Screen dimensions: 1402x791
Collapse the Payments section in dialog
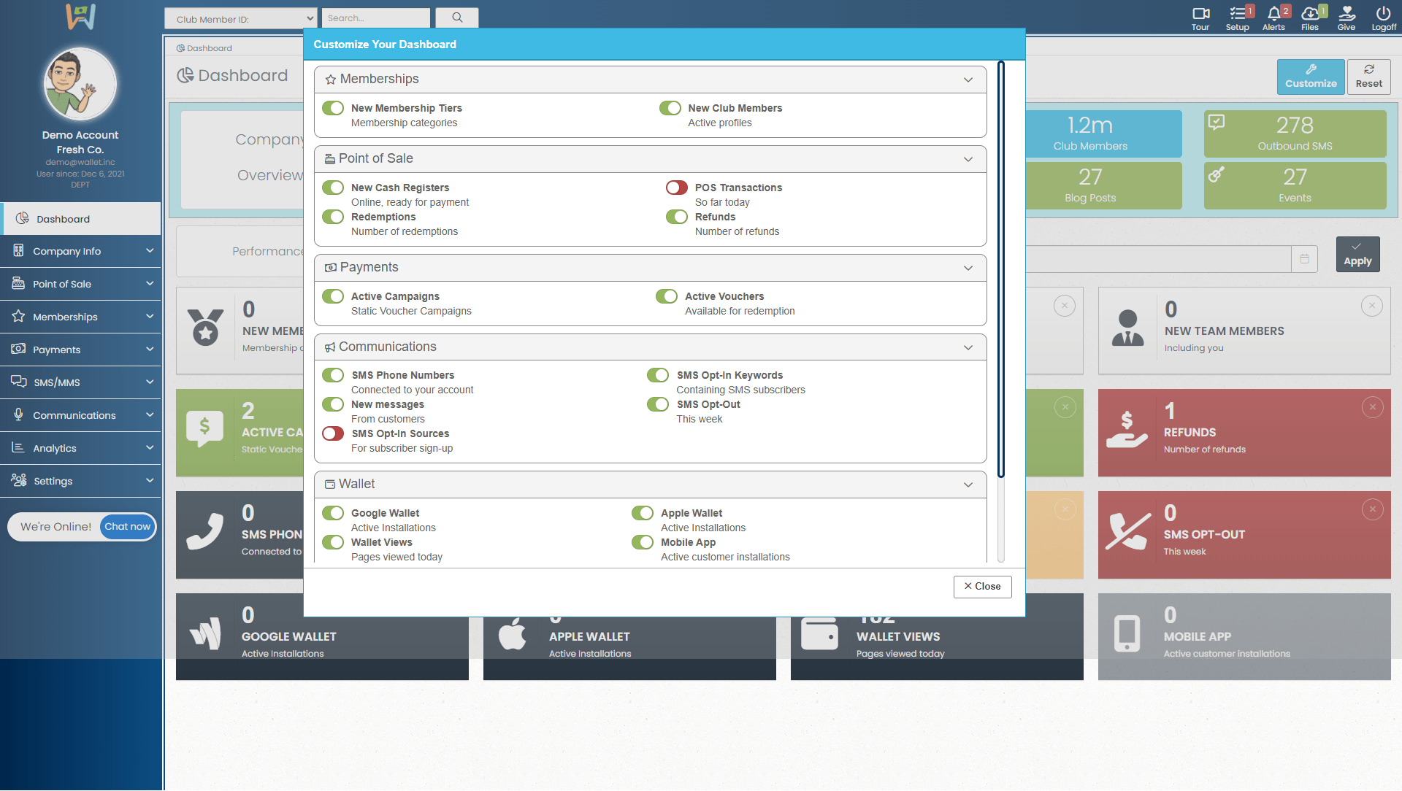(x=968, y=268)
